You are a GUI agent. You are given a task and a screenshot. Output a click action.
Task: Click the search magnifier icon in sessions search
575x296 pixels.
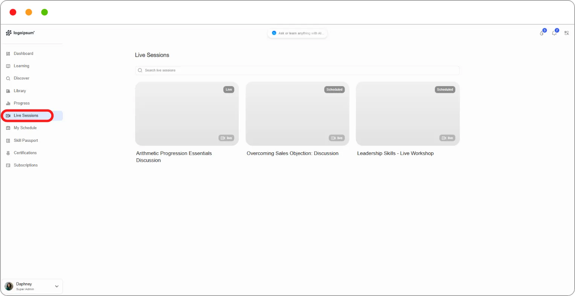pos(140,70)
